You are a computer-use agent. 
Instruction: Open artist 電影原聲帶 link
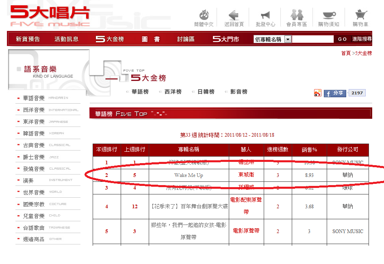(246, 231)
